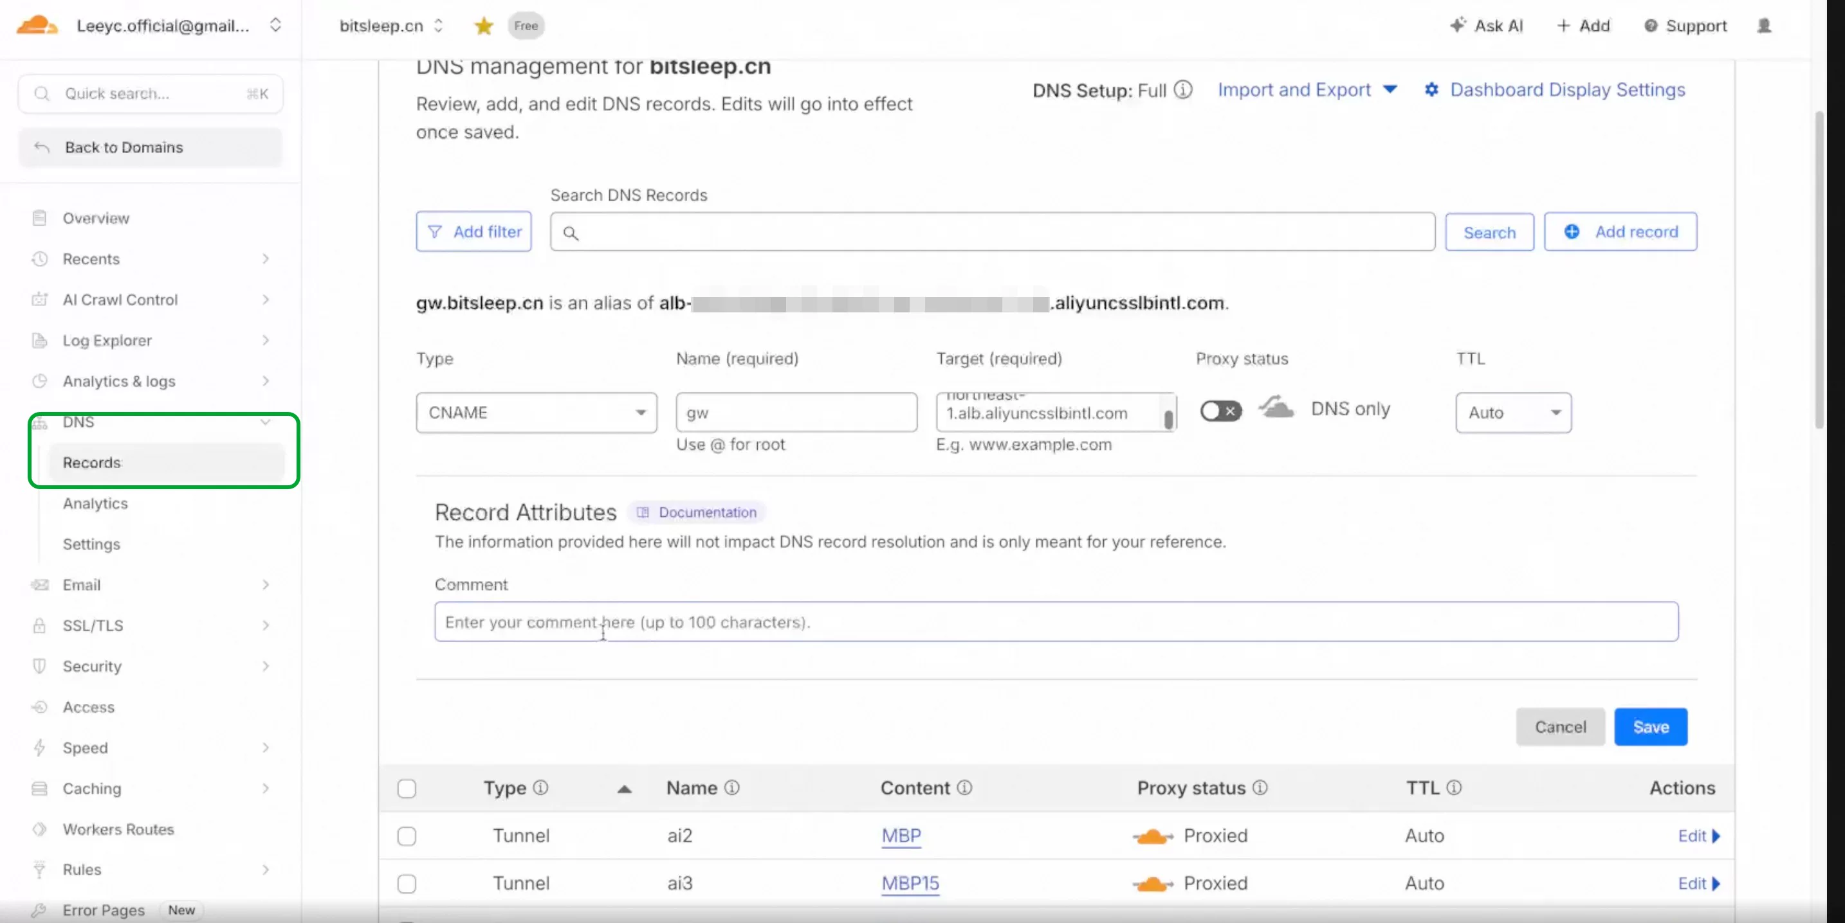Click the Log Explorer icon
This screenshot has width=1845, height=923.
[40, 341]
